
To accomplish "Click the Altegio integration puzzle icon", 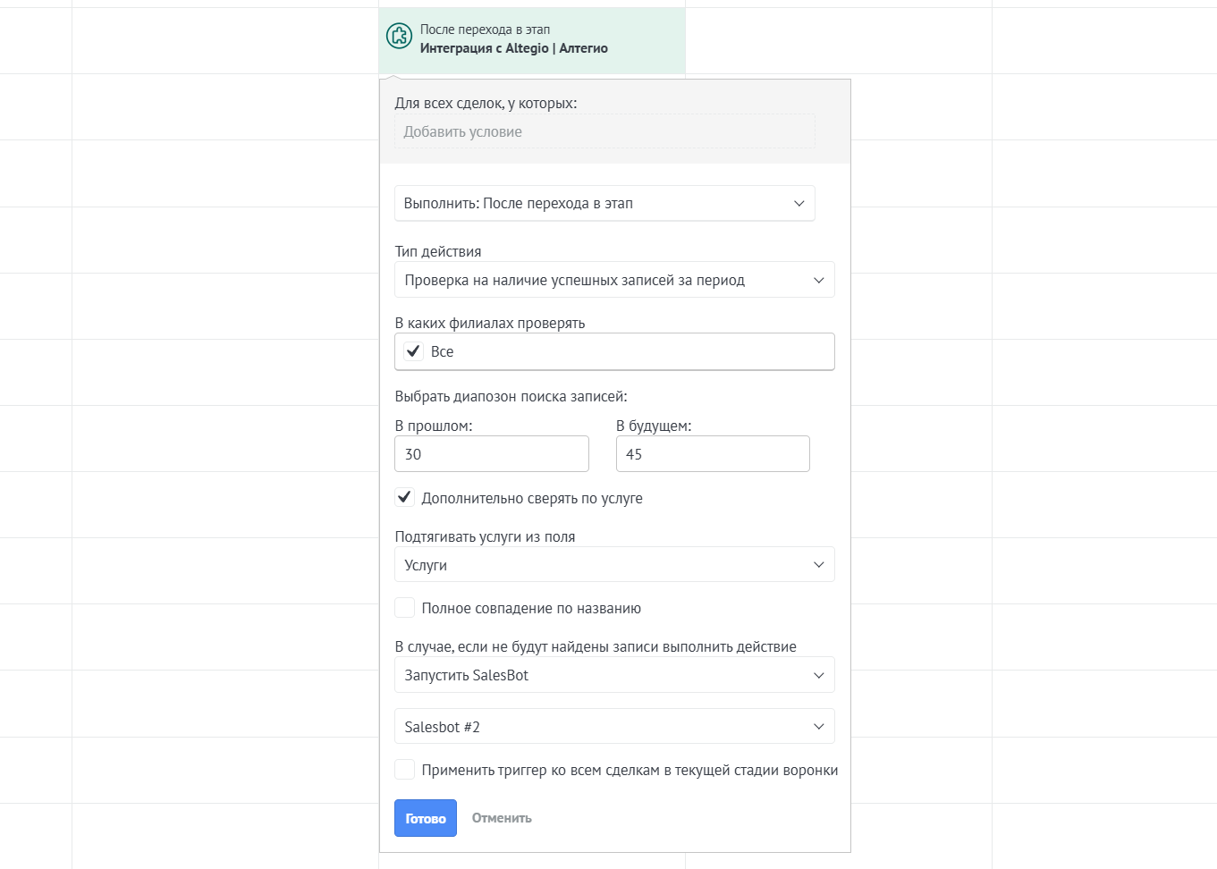I will click(399, 36).
